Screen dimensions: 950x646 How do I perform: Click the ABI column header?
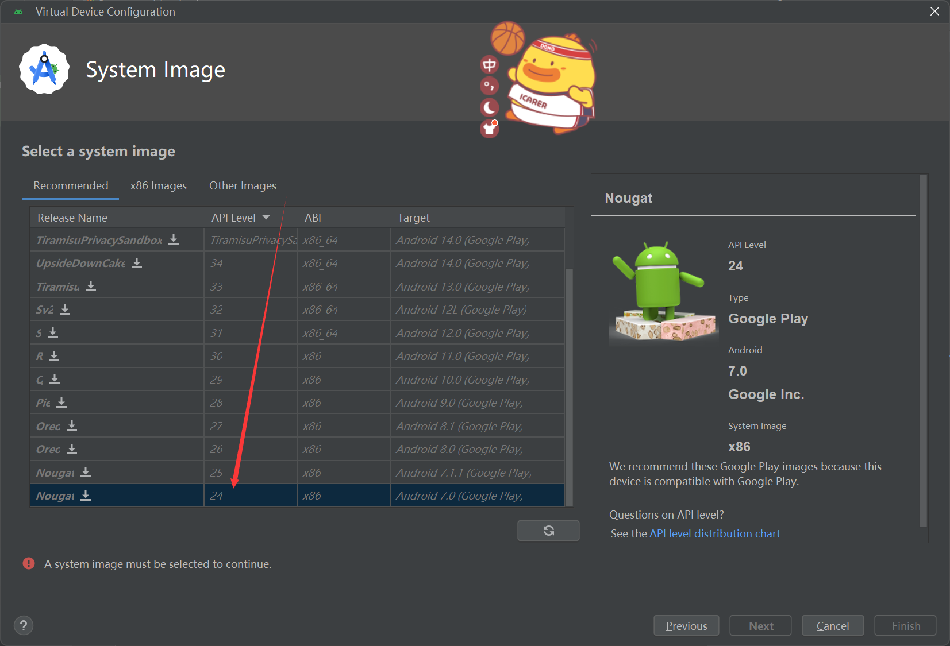pyautogui.click(x=344, y=218)
